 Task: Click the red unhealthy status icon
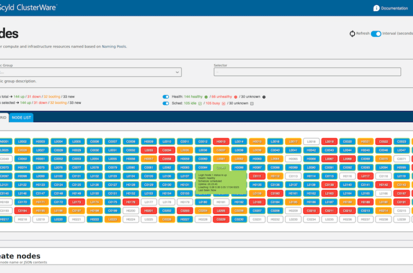tap(236, 97)
